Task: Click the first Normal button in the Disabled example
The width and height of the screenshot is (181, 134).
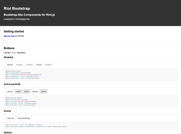Action: coord(10,65)
